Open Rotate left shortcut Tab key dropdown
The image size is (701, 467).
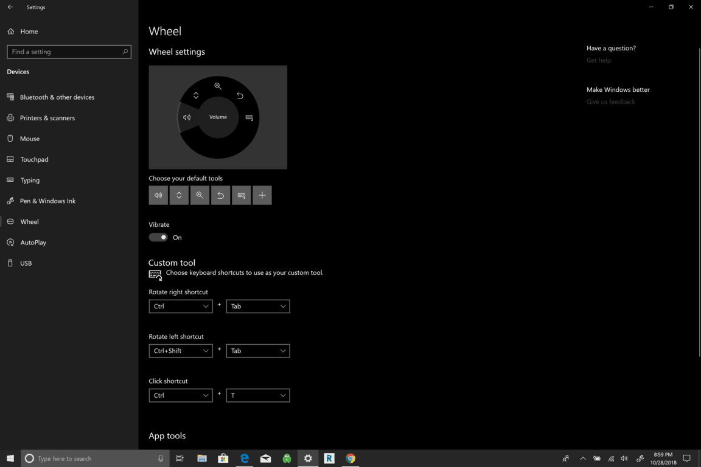tap(258, 351)
